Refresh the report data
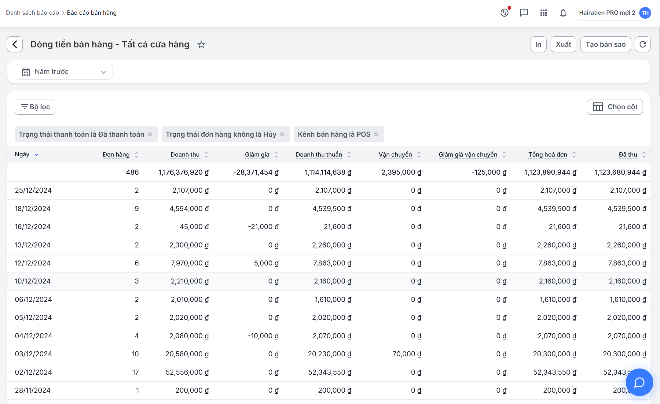The width and height of the screenshot is (660, 404). [x=643, y=44]
